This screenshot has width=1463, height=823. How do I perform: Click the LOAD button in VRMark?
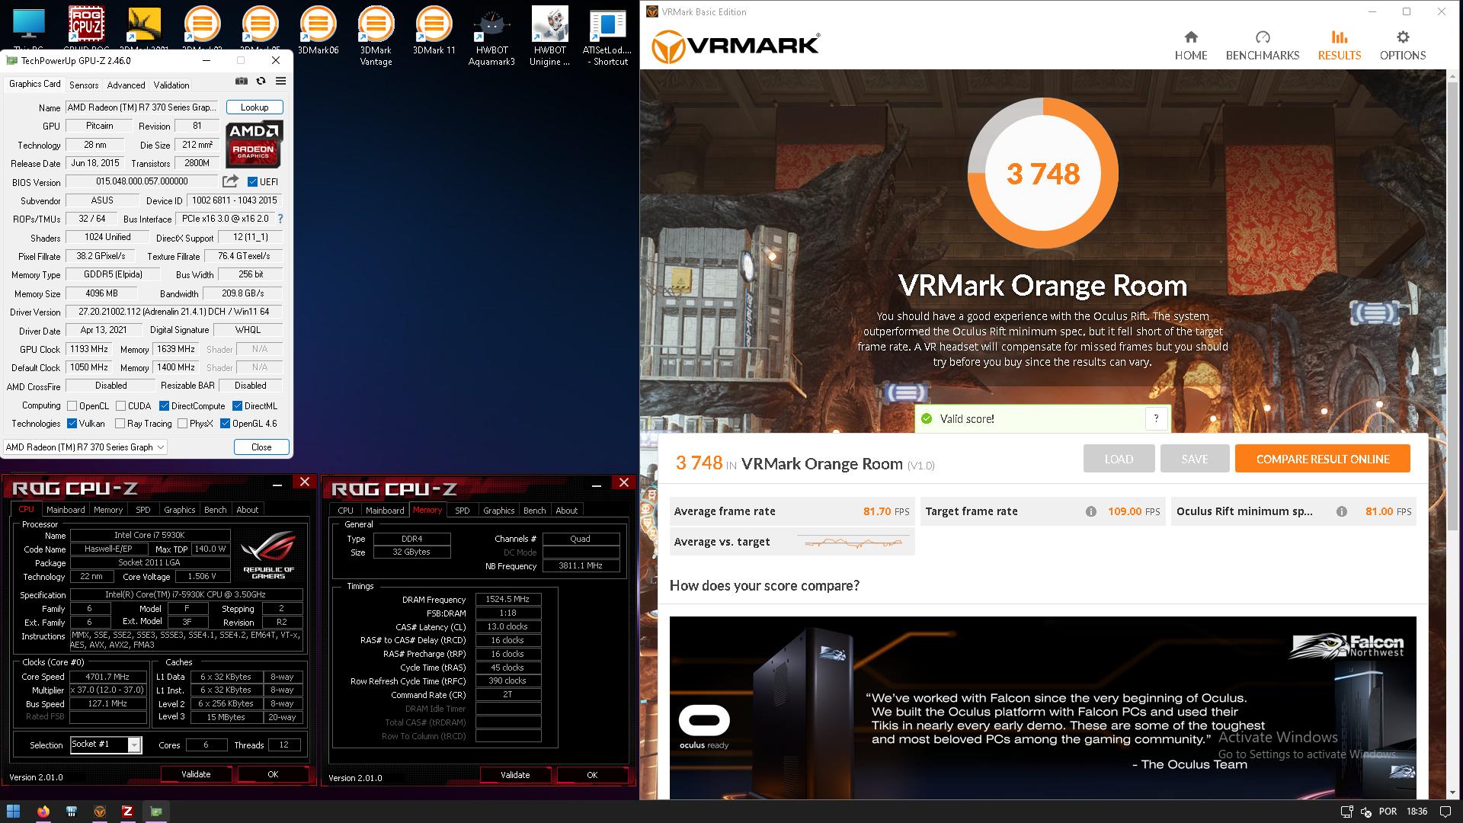tap(1119, 459)
